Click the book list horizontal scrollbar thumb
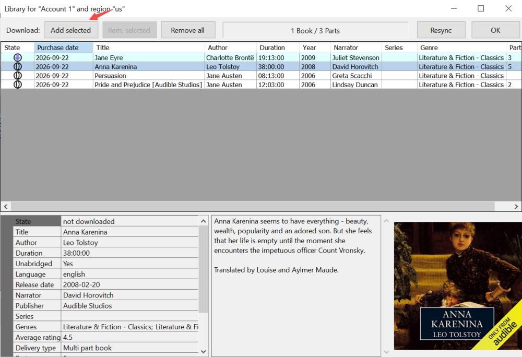This screenshot has width=522, height=357. pos(253,206)
